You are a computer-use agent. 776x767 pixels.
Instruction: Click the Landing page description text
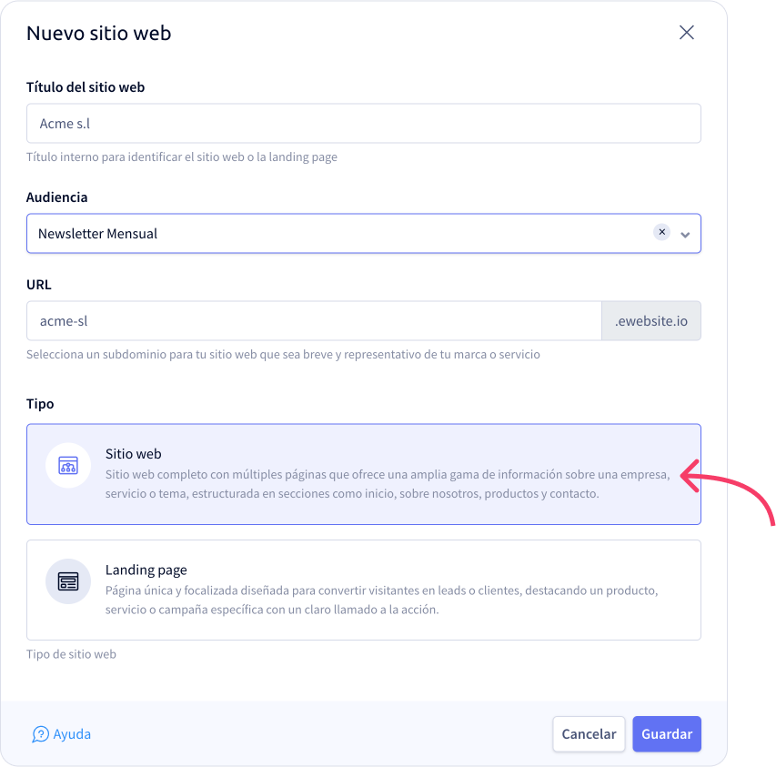pyautogui.click(x=381, y=600)
